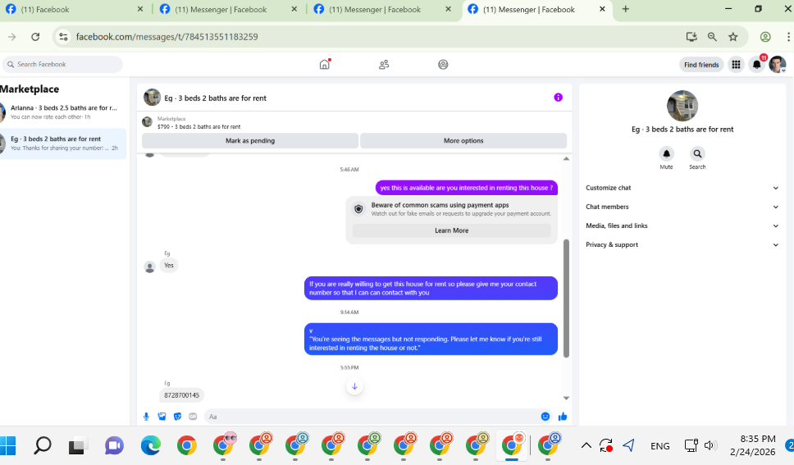Screen dimensions: 794x465
Task: Open the emoji picker icon
Action: (x=545, y=417)
